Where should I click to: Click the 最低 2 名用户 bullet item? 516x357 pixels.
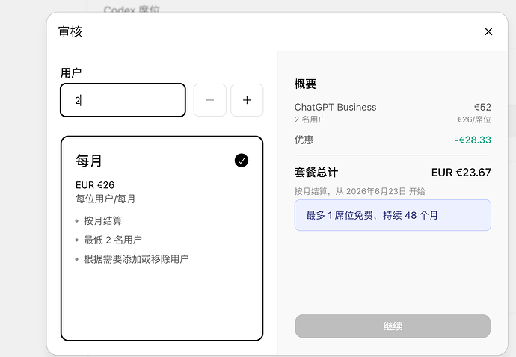(112, 240)
